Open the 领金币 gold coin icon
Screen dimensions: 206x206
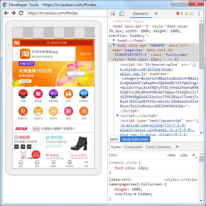tap(53, 111)
